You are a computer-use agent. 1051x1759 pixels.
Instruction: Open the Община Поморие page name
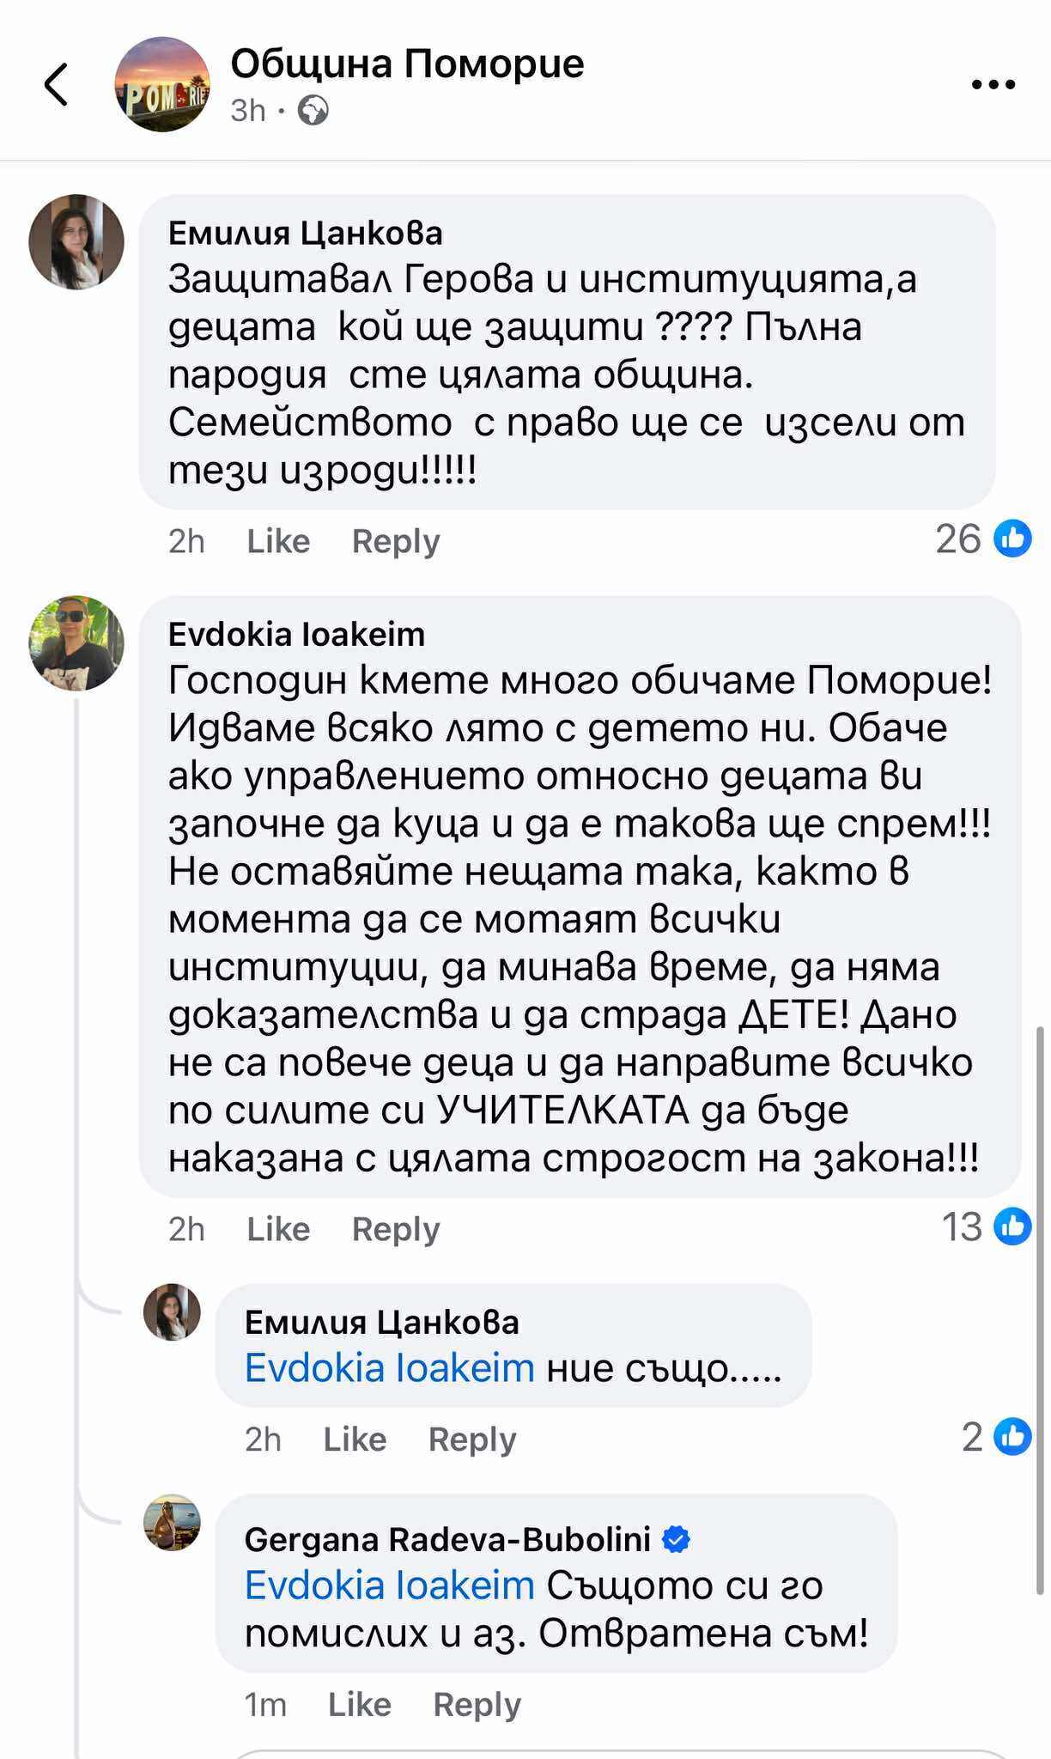[407, 64]
